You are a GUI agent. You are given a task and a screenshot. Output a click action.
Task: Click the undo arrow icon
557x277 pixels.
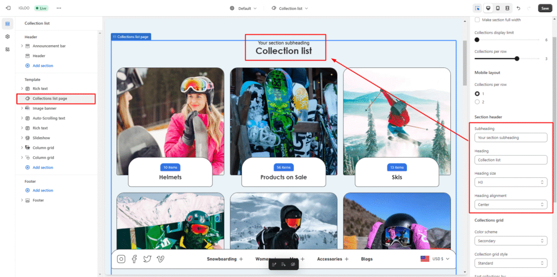pos(518,8)
